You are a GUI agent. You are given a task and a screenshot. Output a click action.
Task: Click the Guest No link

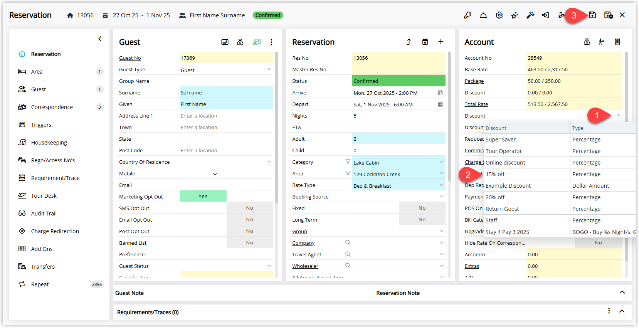[x=130, y=58]
